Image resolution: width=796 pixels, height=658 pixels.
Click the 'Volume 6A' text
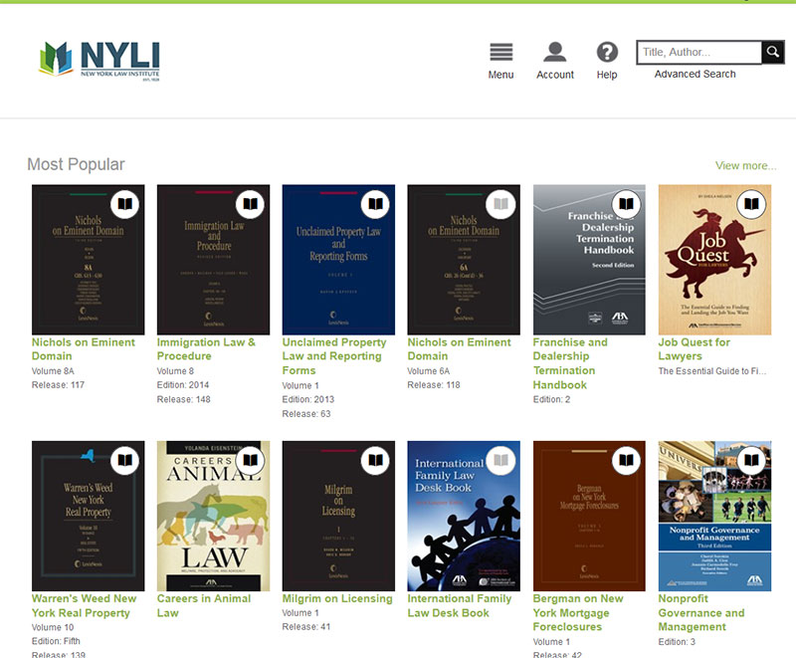click(x=429, y=371)
